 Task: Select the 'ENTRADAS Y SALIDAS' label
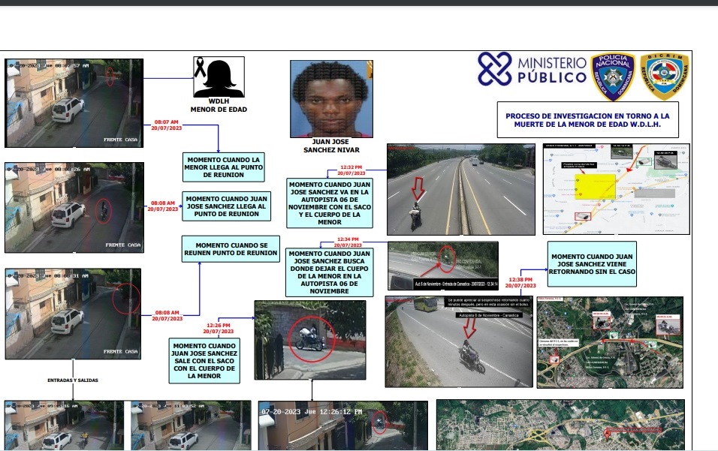pos(73,380)
